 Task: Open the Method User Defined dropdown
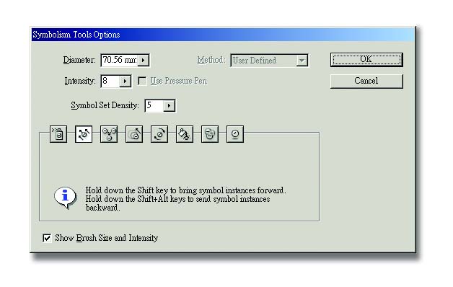269,61
